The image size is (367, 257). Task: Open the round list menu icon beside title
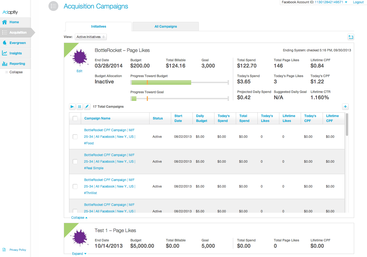tap(53, 6)
